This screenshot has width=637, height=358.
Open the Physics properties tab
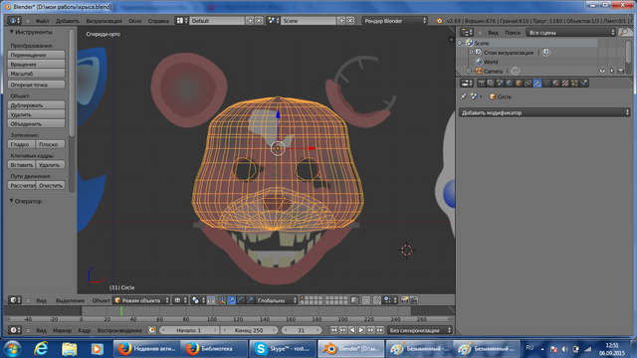584,84
